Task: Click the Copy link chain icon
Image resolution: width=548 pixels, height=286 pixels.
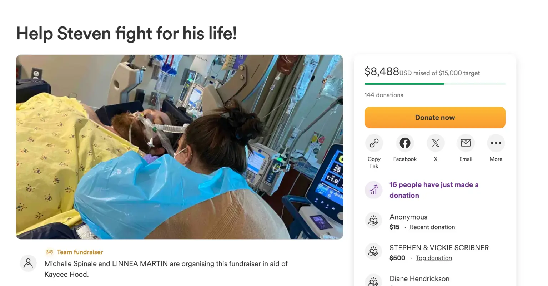Action: tap(374, 143)
